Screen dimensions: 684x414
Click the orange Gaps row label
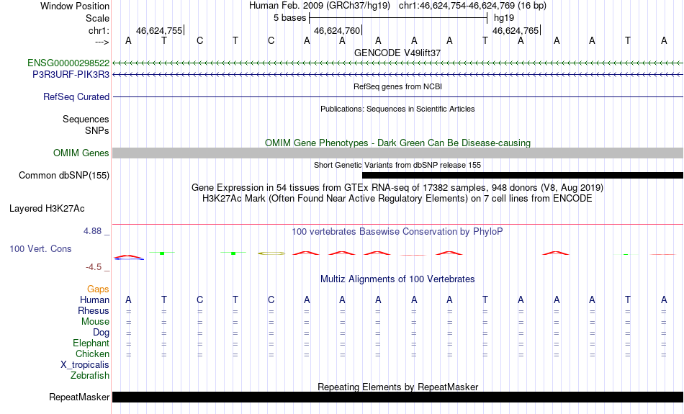[98, 289]
